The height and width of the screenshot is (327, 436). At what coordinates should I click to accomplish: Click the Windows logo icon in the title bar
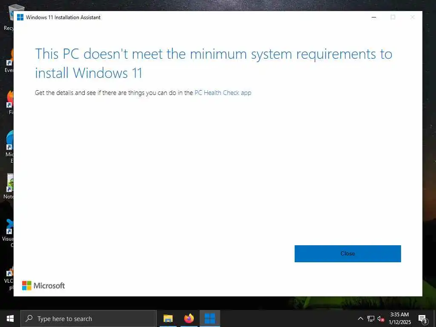[x=20, y=17]
